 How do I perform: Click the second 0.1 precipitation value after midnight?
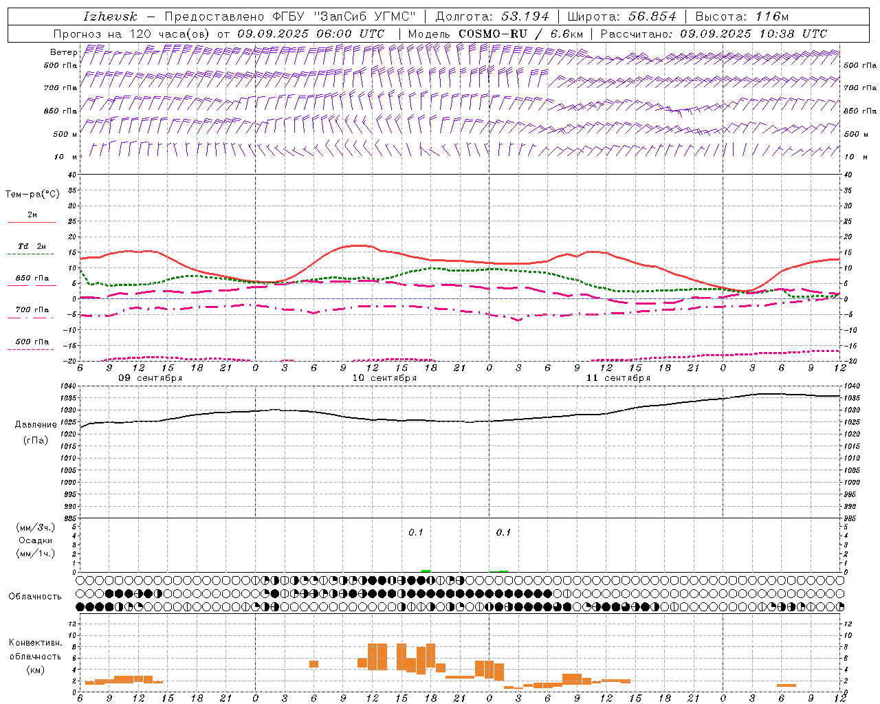coord(503,532)
